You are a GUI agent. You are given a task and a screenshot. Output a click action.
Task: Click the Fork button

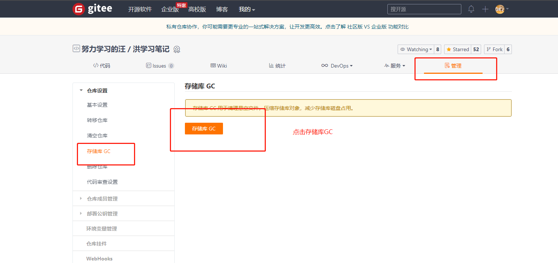[494, 49]
